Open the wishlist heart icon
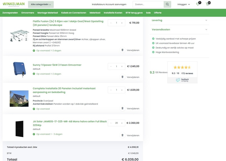The image size is (226, 161). pos(198,5)
